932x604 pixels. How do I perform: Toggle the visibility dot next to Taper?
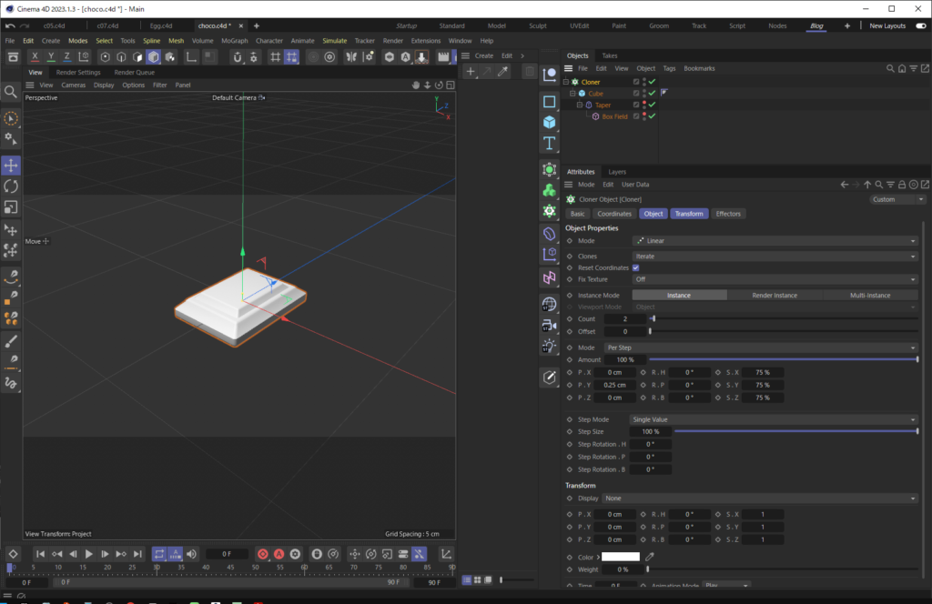coord(643,102)
